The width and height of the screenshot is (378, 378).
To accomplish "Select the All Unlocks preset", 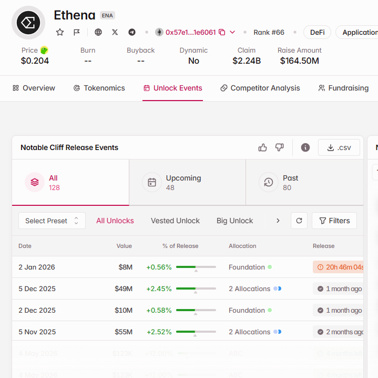I will [115, 221].
